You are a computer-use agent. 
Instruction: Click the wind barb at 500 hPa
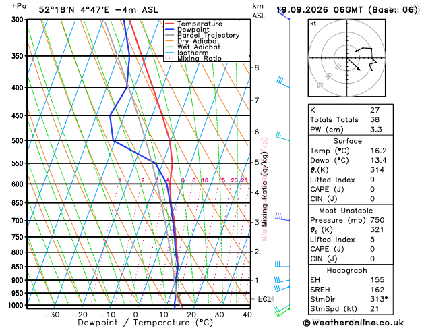click(282, 136)
